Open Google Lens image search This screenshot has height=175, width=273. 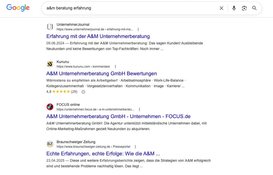point(244,8)
